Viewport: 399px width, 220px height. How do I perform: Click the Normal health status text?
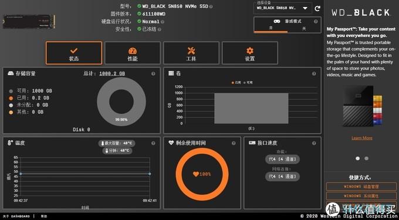(x=151, y=22)
